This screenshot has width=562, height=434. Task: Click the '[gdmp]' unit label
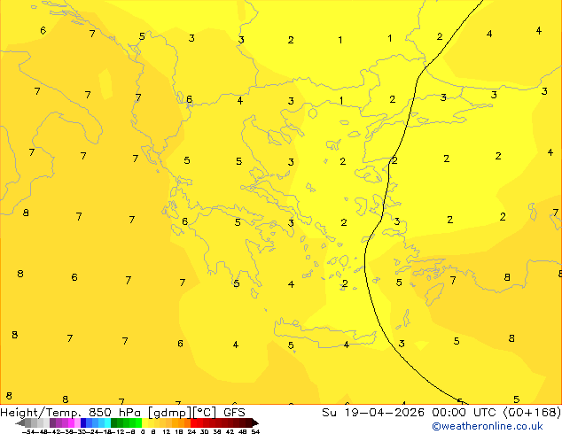tap(169, 413)
